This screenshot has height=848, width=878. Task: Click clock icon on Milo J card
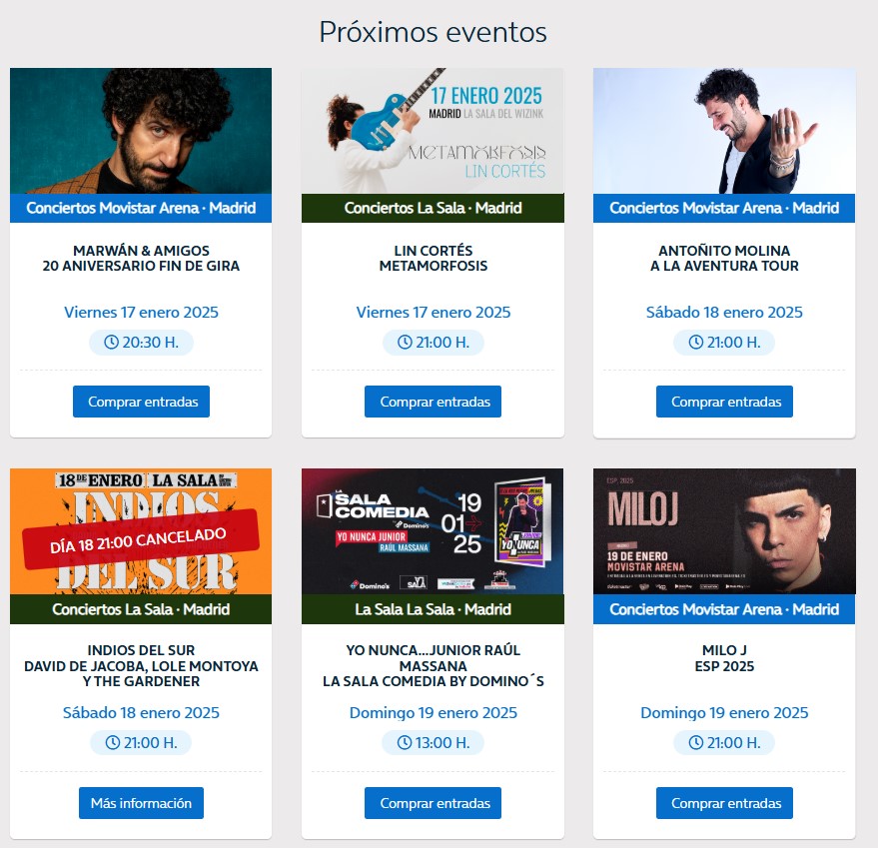coord(695,743)
